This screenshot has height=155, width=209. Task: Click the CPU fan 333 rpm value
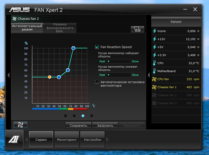193,79
